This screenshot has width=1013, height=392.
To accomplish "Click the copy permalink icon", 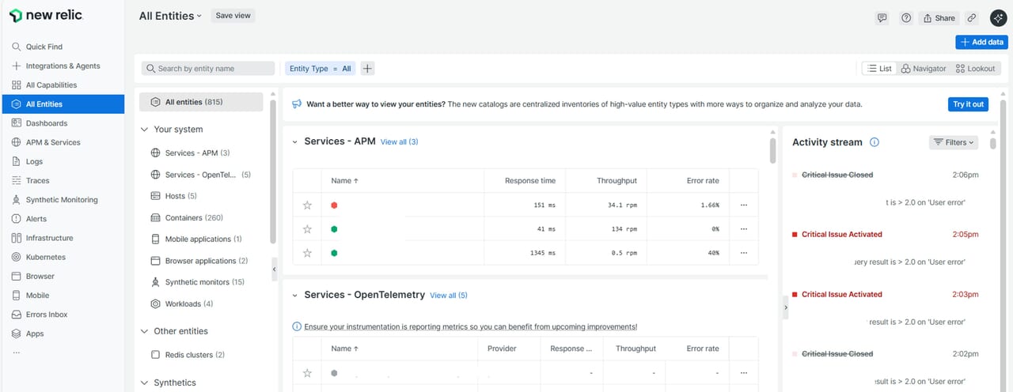I will coord(972,17).
